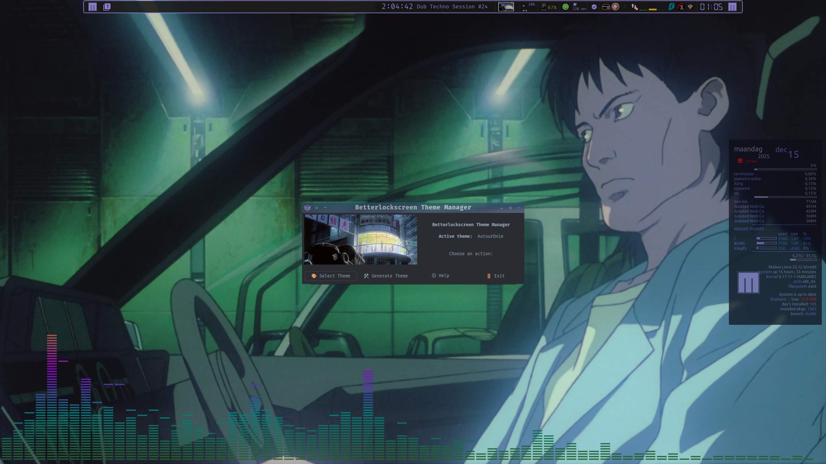Screen dimensions: 826x464
Task: Click the lockscreen theme preview image
Action: pos(360,240)
